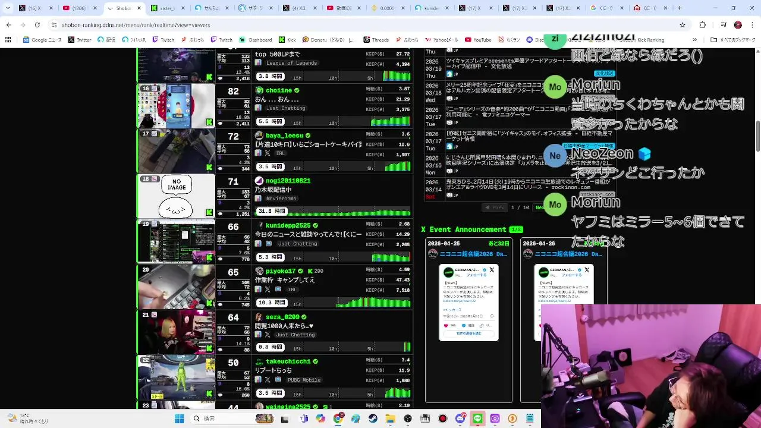Click the 5.5 時間 duration badge for choiine
The height and width of the screenshot is (428, 761).
(270, 121)
